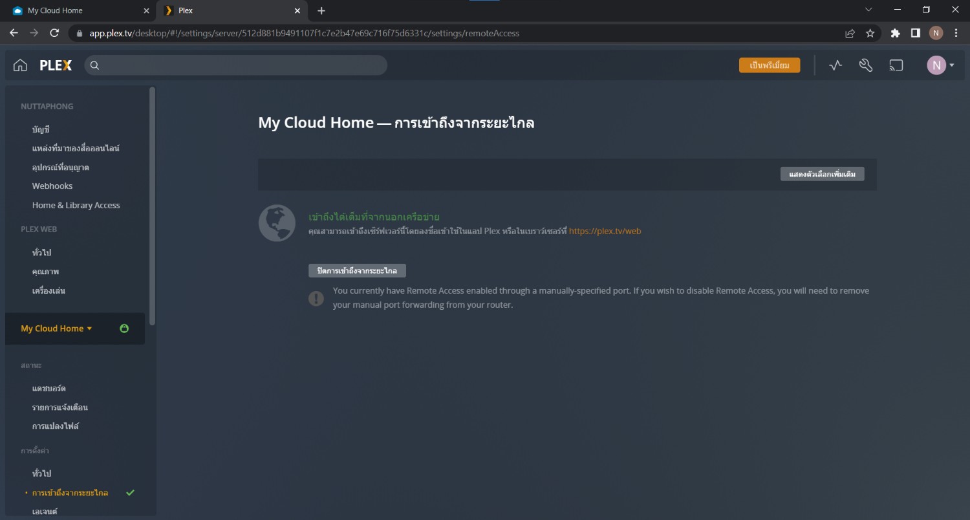Open the Activity pulse icon
This screenshot has width=970, height=520.
835,65
